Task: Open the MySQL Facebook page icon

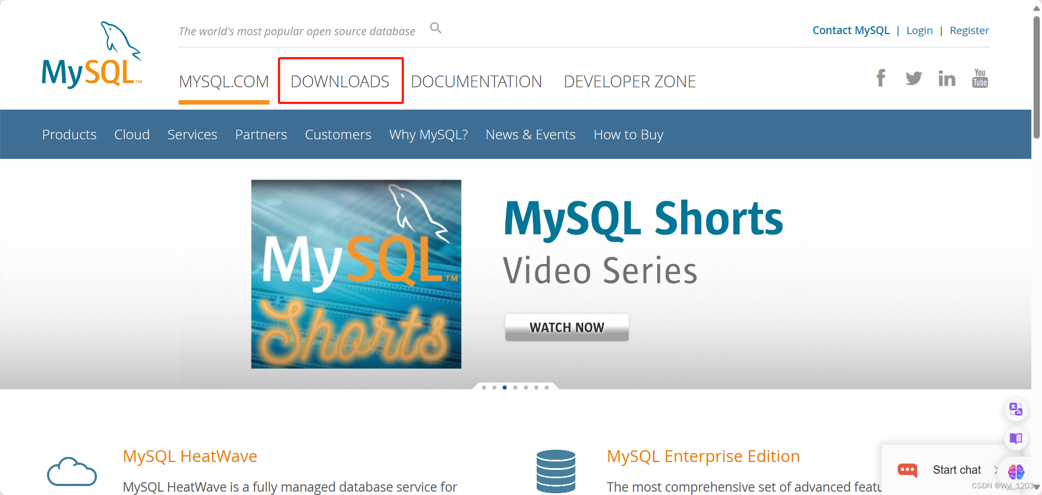Action: click(881, 78)
